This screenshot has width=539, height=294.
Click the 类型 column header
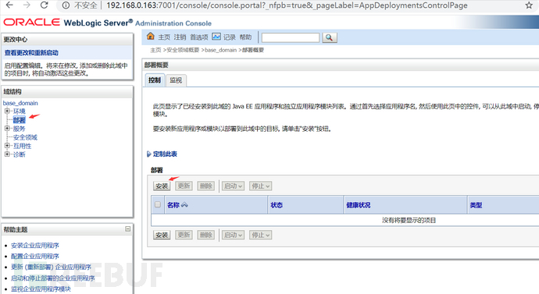click(476, 205)
